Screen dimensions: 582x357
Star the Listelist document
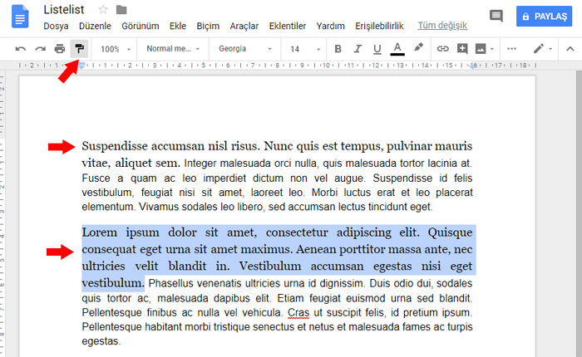click(103, 10)
